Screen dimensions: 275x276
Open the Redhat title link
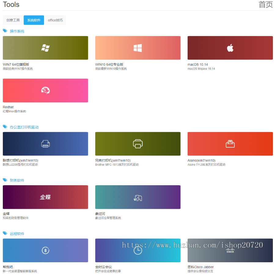[8, 107]
